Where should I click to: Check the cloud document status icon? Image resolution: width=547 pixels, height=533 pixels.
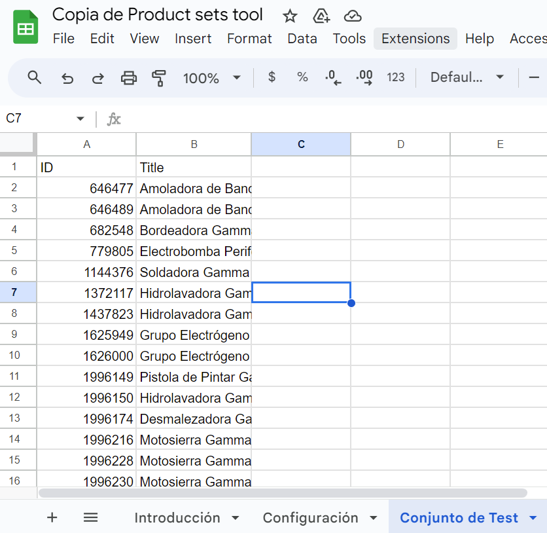(x=352, y=16)
